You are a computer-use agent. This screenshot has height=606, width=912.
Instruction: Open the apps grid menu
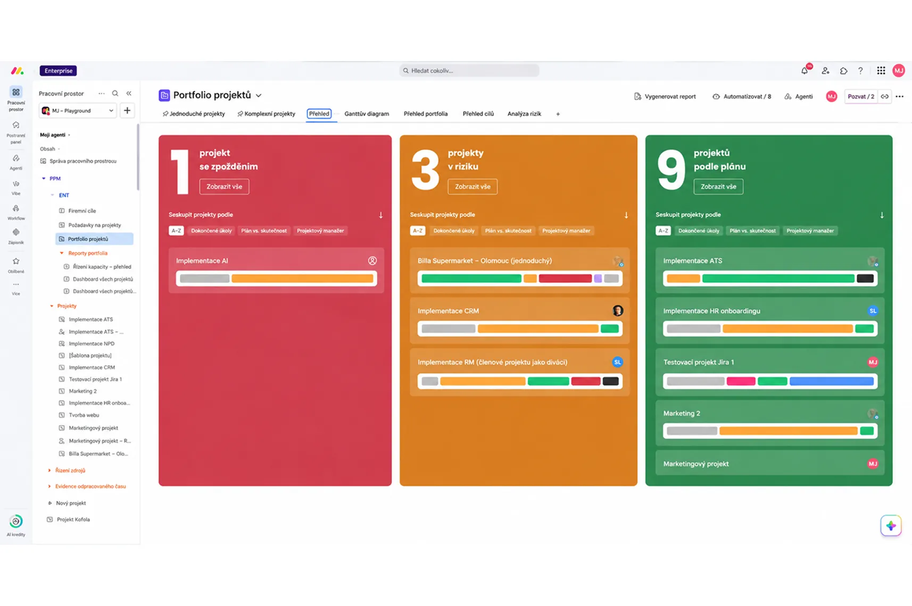(x=881, y=71)
